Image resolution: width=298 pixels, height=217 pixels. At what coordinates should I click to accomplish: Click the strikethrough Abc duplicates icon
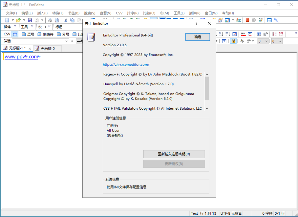coord(243,34)
